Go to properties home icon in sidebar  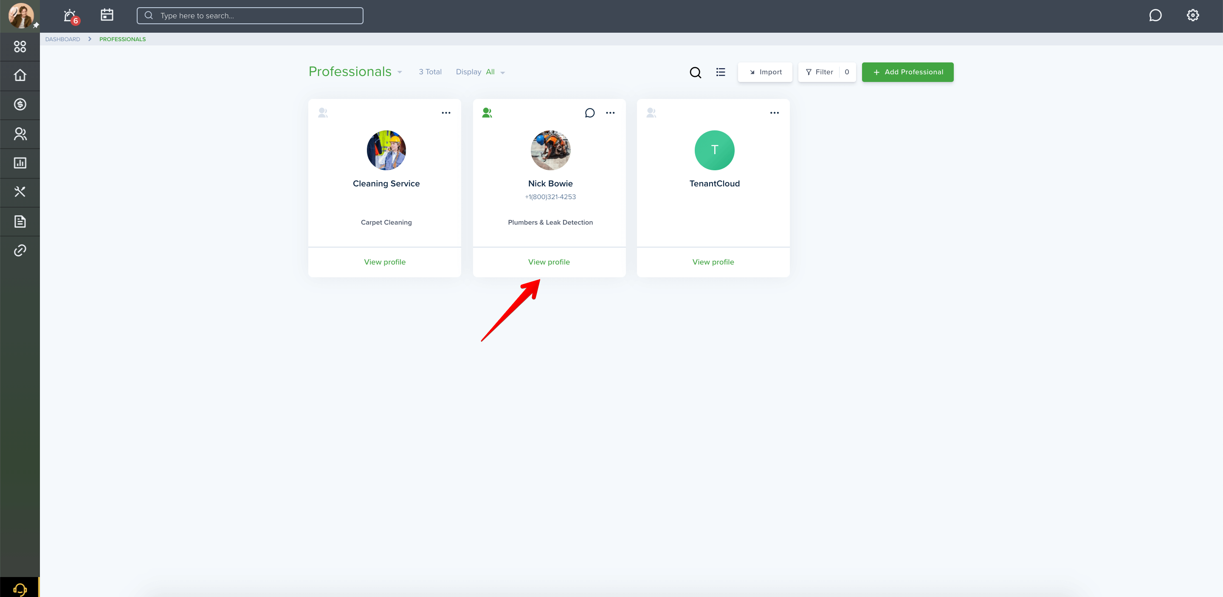pyautogui.click(x=20, y=76)
